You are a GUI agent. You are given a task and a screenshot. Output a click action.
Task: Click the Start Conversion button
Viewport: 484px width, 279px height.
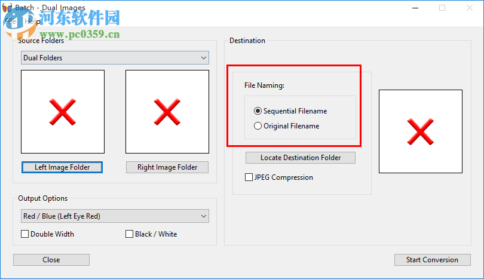[432, 260]
